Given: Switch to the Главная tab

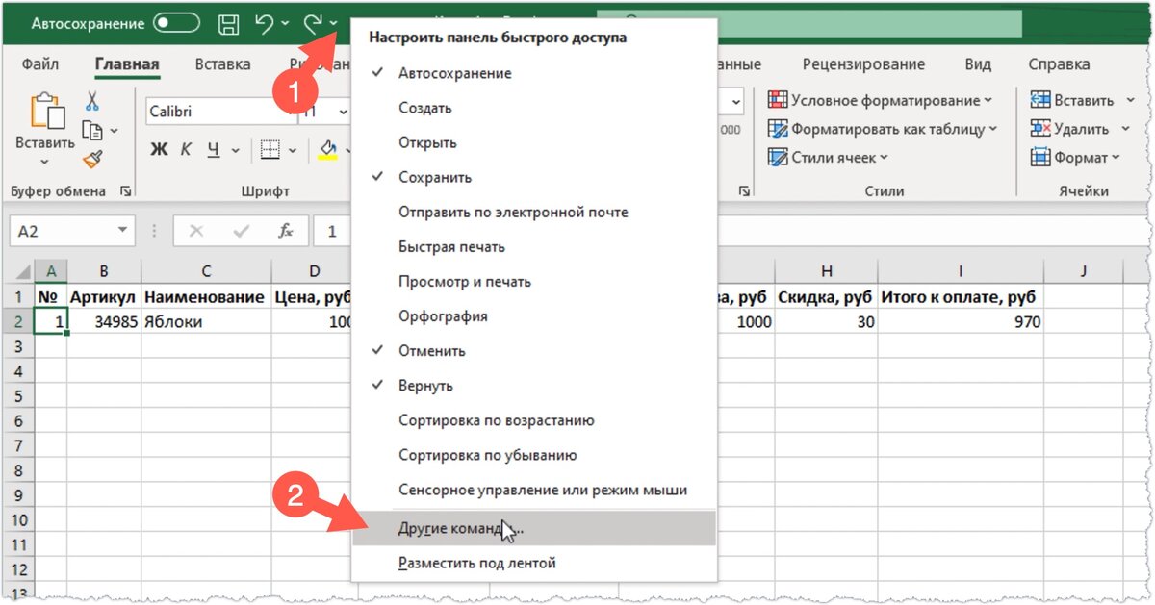Looking at the screenshot, I should click(127, 64).
